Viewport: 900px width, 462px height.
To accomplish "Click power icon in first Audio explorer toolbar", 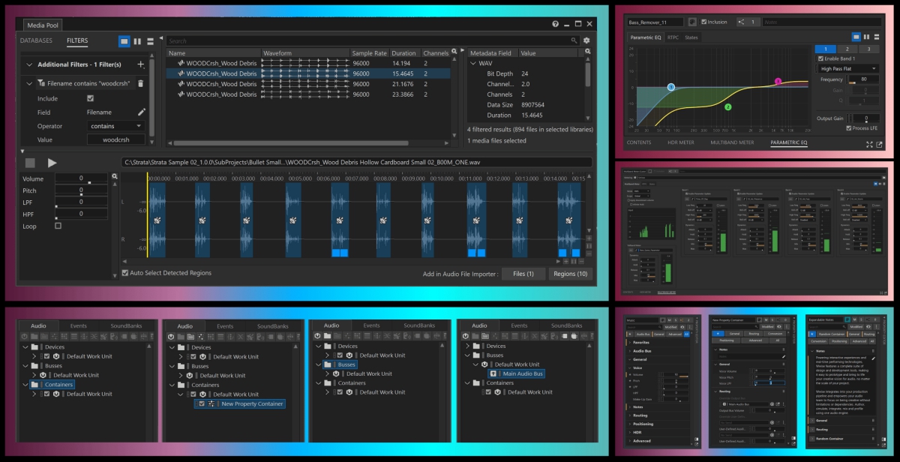I will (x=25, y=337).
